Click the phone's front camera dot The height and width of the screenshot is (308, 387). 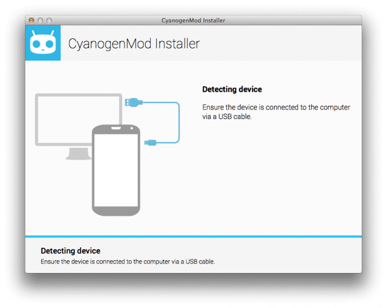pyautogui.click(x=132, y=130)
